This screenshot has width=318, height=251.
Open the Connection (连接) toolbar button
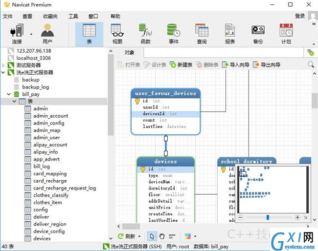pyautogui.click(x=17, y=34)
